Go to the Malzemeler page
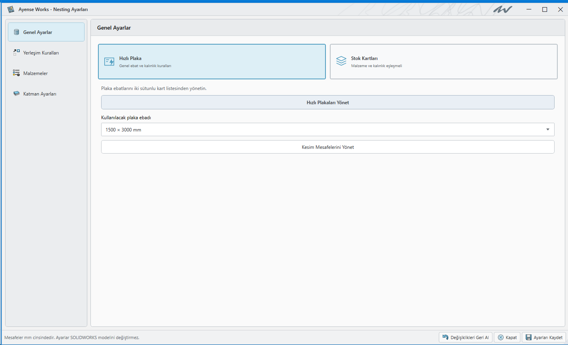 pos(46,73)
